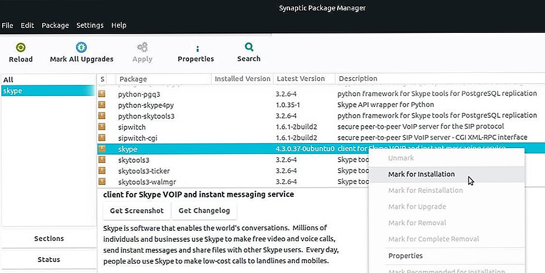Viewport: 545px width, 273px height.
Task: Click the Get Changelog button
Action: tap(205, 211)
